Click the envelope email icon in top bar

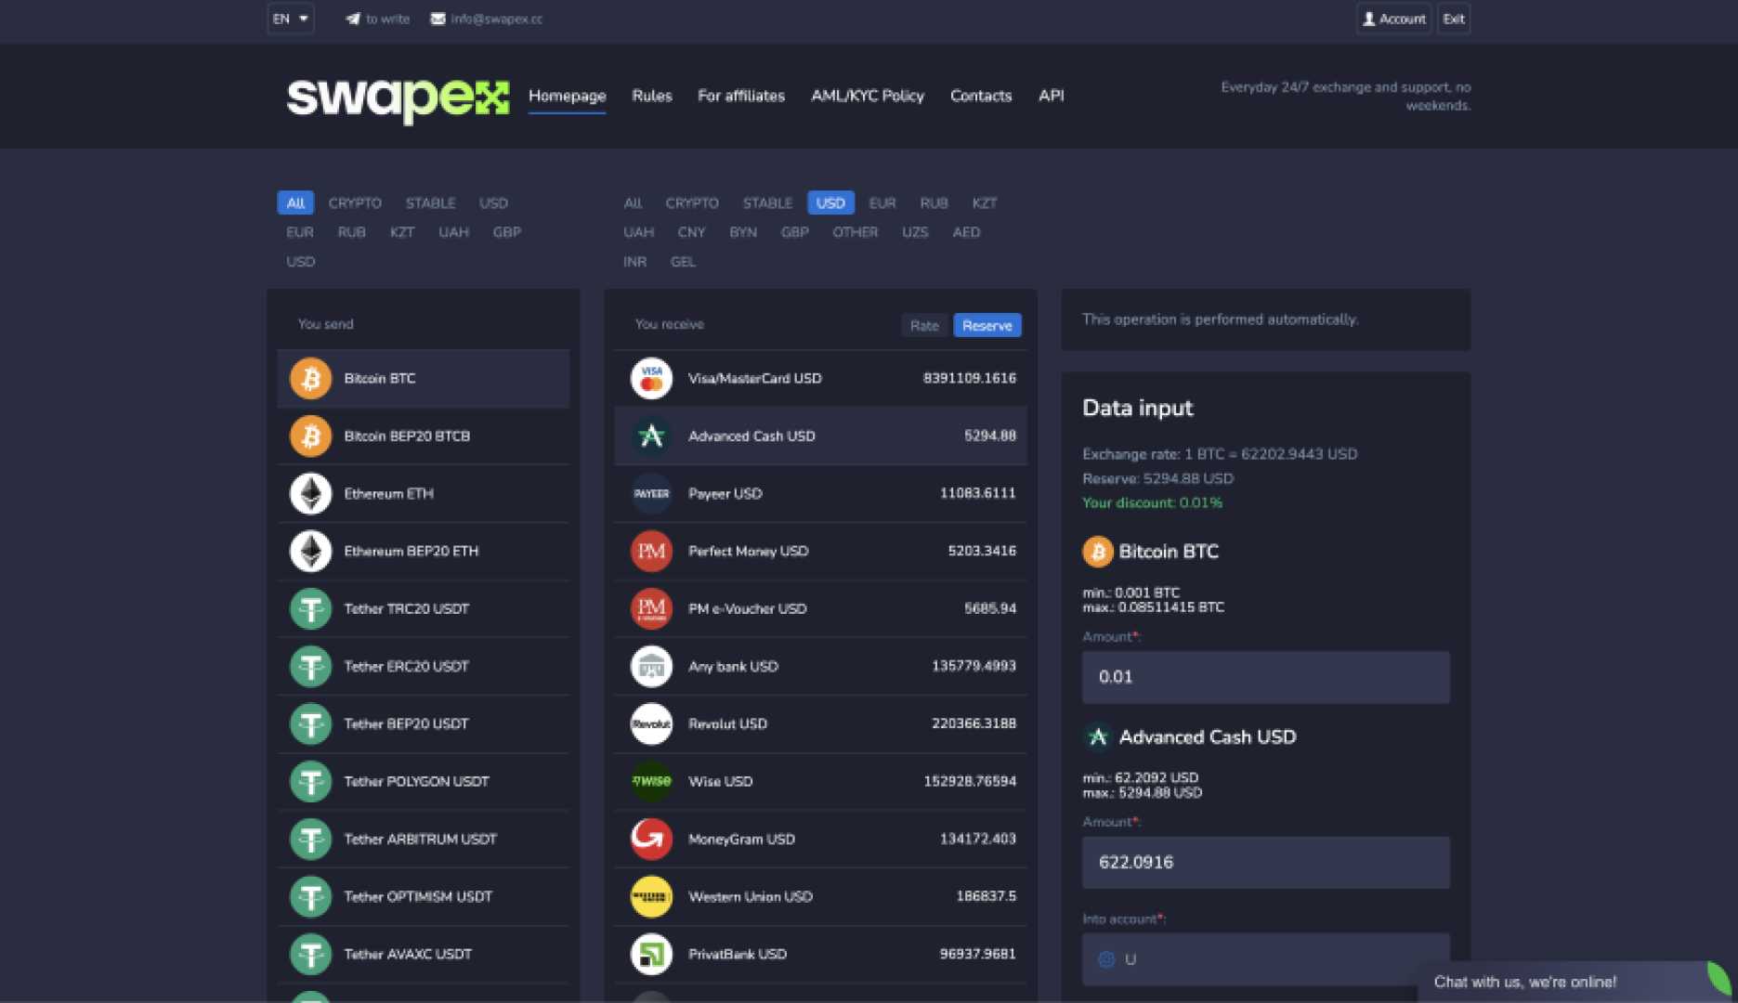438,19
